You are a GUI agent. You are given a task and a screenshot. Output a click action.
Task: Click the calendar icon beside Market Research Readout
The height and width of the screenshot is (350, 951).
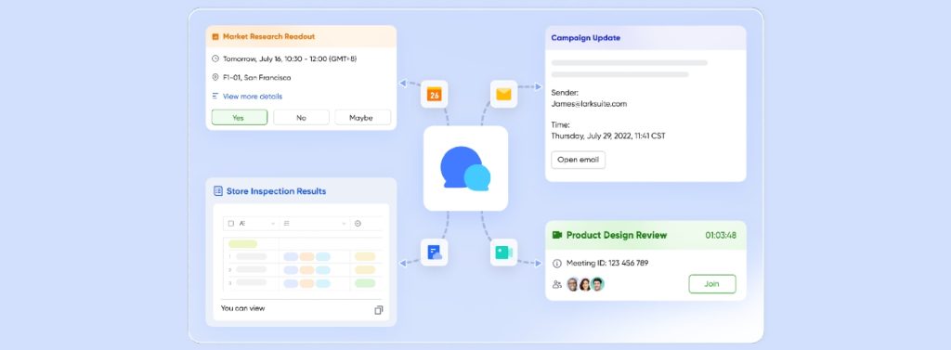coord(215,36)
